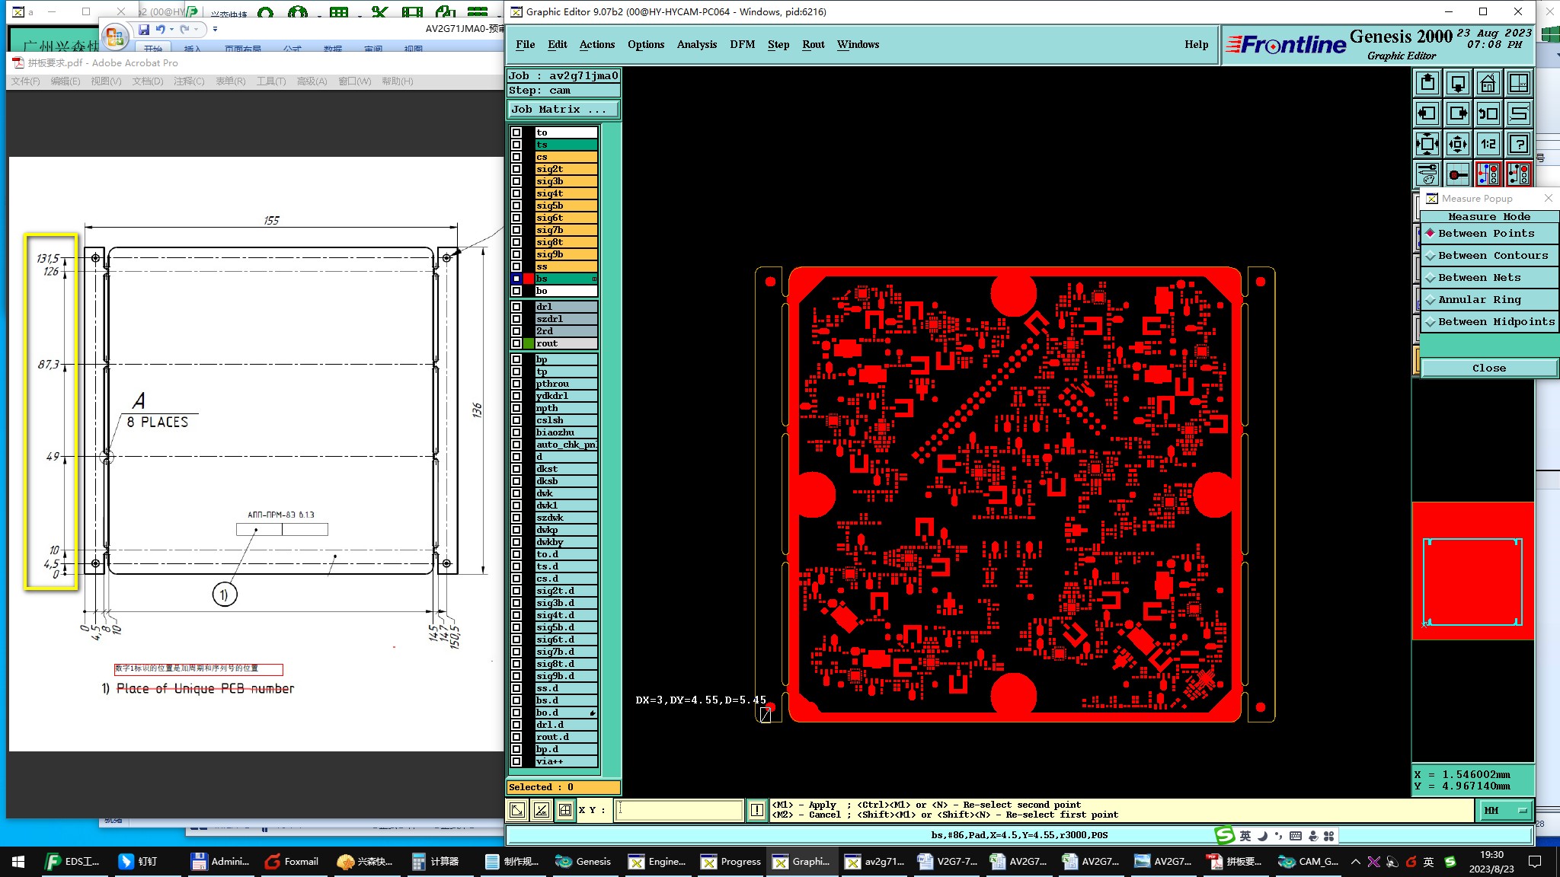Click the previous view undo icon

[1488, 113]
